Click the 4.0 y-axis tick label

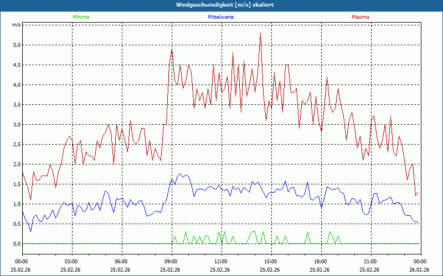pyautogui.click(x=17, y=85)
